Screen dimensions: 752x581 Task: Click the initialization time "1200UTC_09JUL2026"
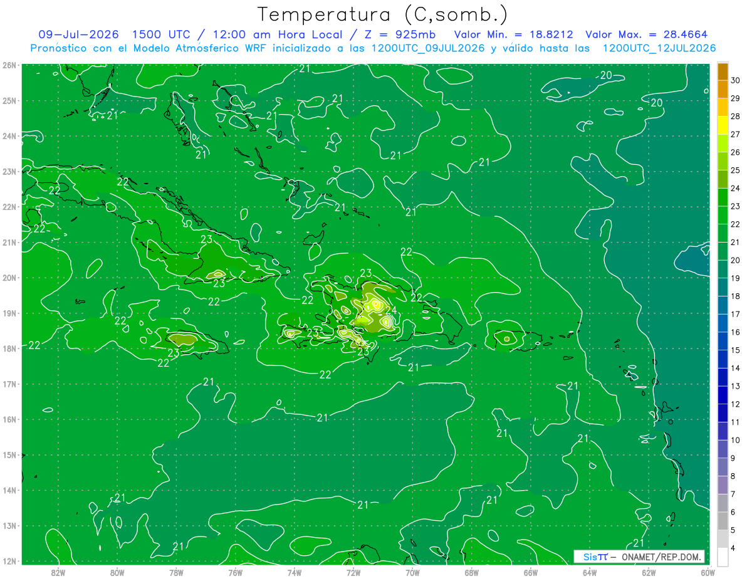pyautogui.click(x=428, y=48)
